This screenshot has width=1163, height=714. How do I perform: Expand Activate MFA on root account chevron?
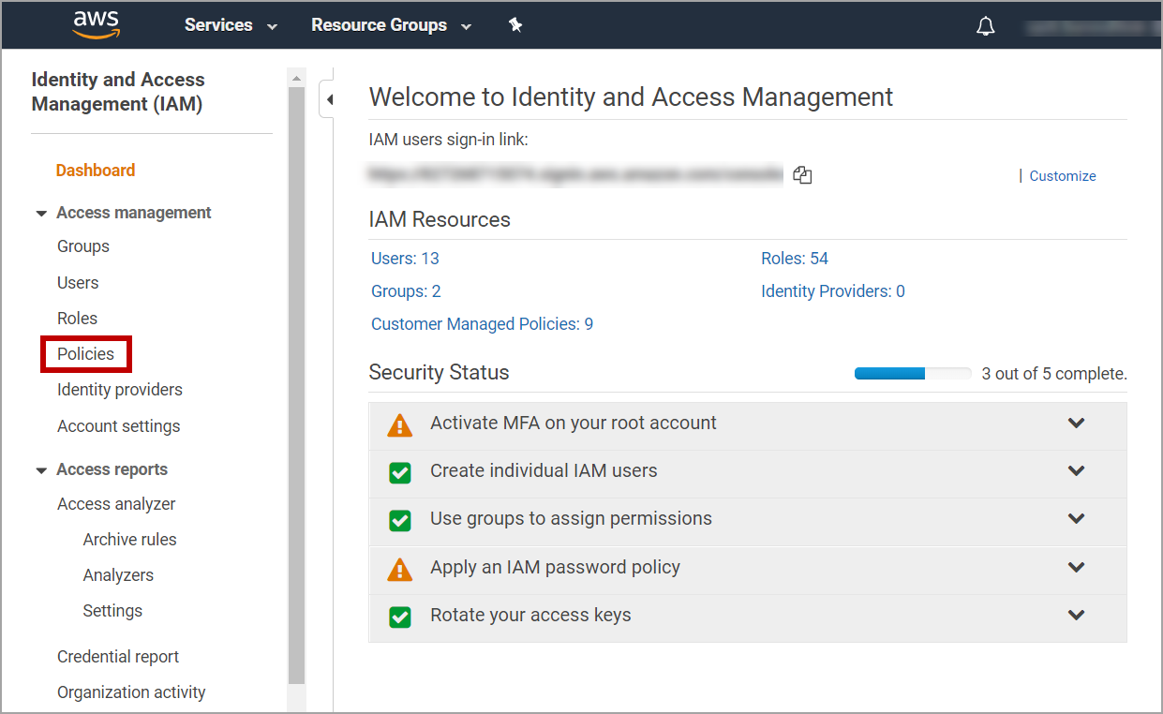pos(1076,424)
